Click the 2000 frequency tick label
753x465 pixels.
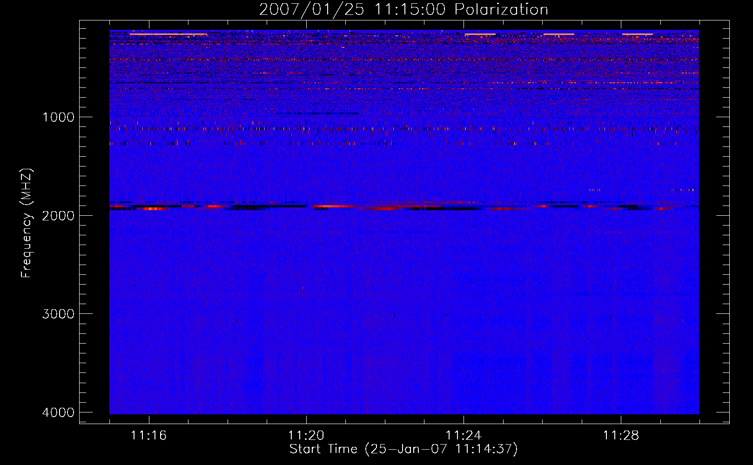(x=59, y=216)
